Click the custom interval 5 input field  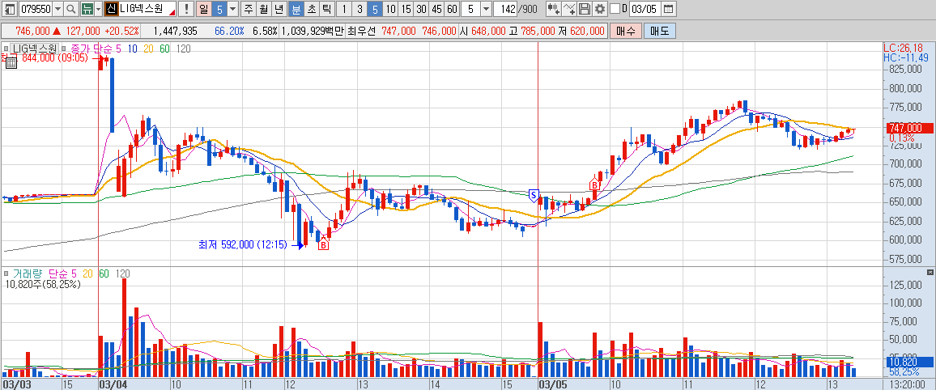point(471,9)
